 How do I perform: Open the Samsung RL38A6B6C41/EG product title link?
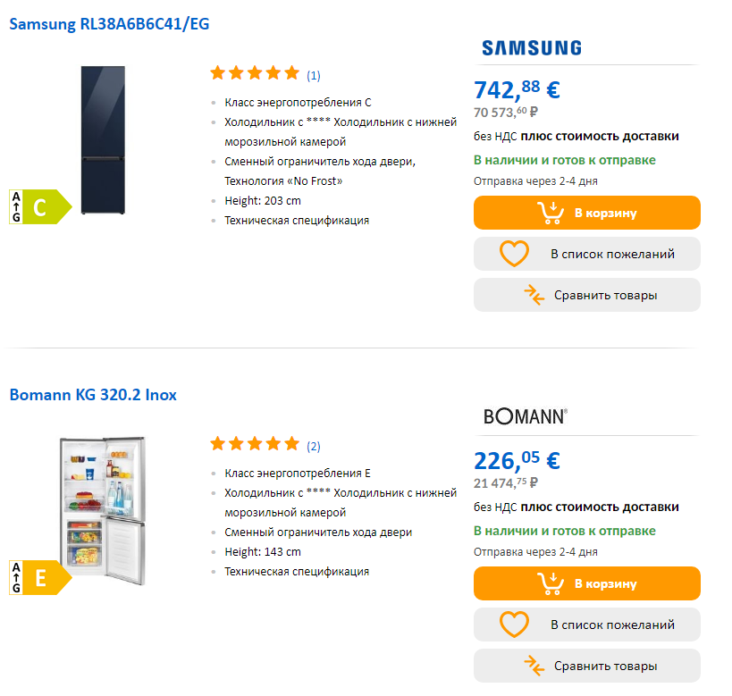pyautogui.click(x=109, y=24)
